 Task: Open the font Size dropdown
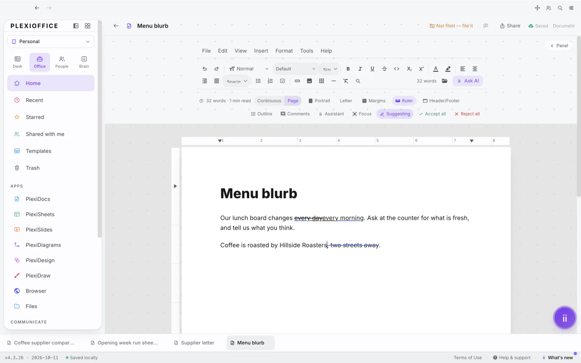pos(330,69)
